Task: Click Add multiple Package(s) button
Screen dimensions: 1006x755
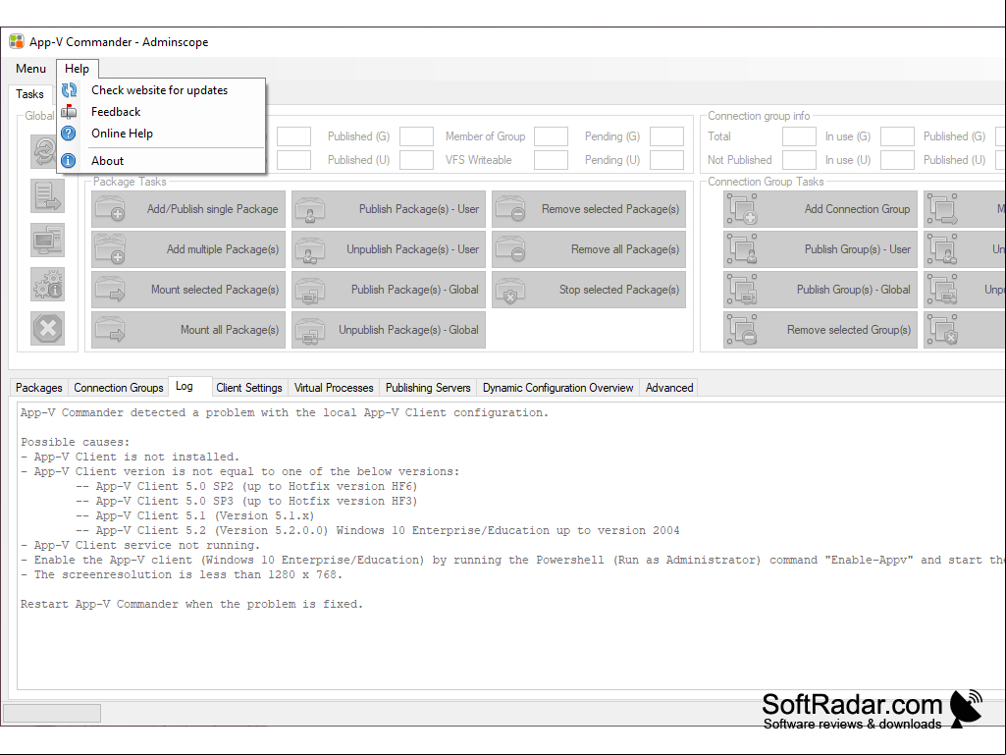Action: coord(188,249)
